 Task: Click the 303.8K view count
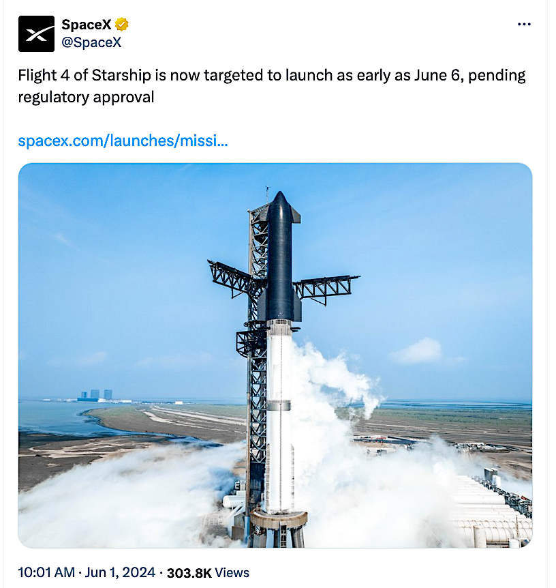point(189,572)
